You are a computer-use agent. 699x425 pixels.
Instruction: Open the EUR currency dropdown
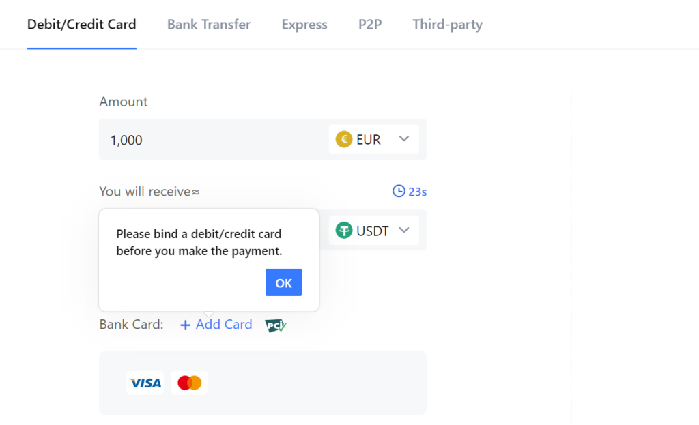tap(403, 139)
